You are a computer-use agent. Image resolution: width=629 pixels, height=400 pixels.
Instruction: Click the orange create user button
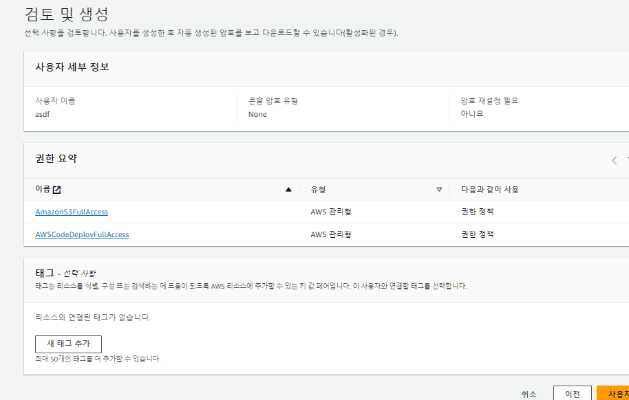(x=613, y=394)
